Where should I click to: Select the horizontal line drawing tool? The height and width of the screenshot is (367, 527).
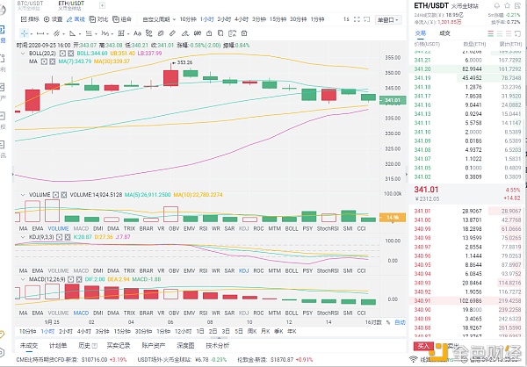(x=40, y=33)
